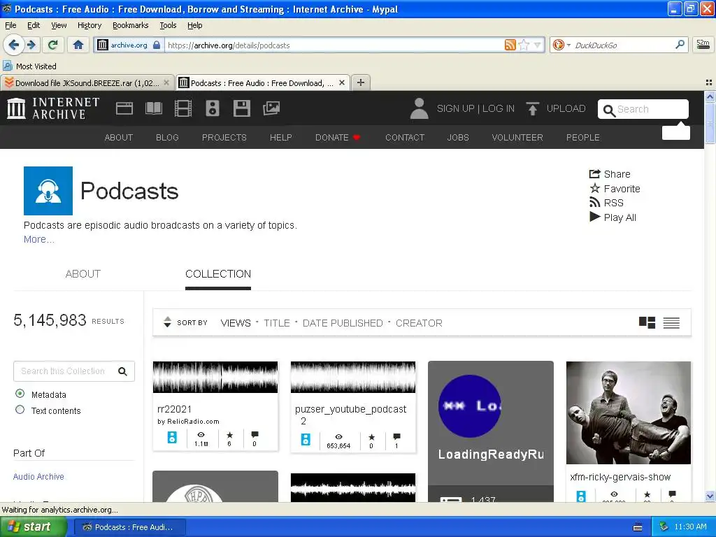Click the page scrollbar down arrow
This screenshot has height=537, width=716.
coord(710,496)
